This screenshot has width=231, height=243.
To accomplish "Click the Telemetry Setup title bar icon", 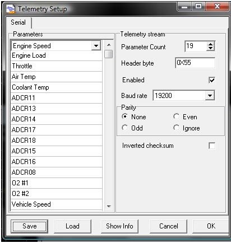I will [11, 9].
